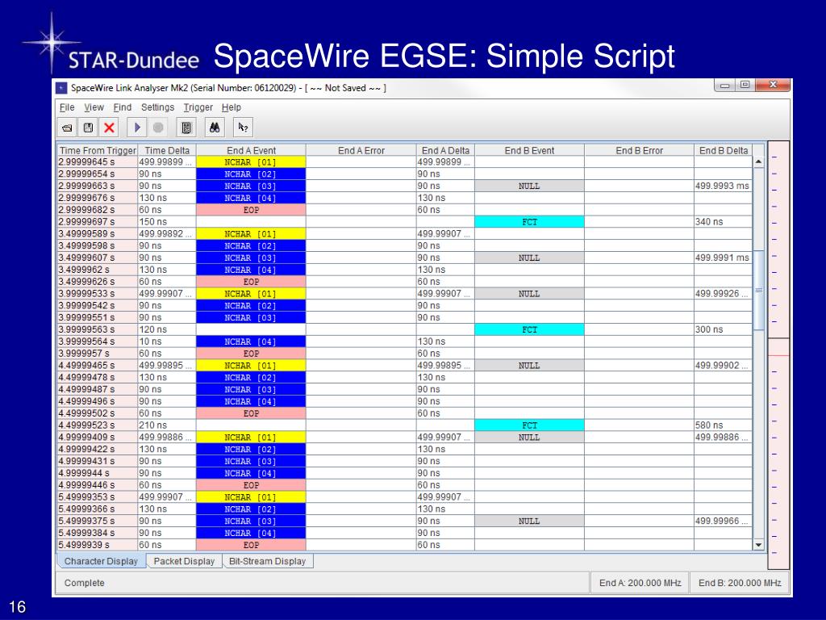
Task: Start capture with blue play arrow
Action: pos(137,128)
